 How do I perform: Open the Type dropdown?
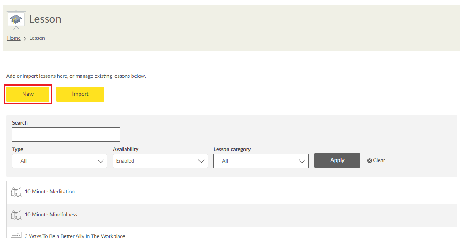tap(60, 161)
